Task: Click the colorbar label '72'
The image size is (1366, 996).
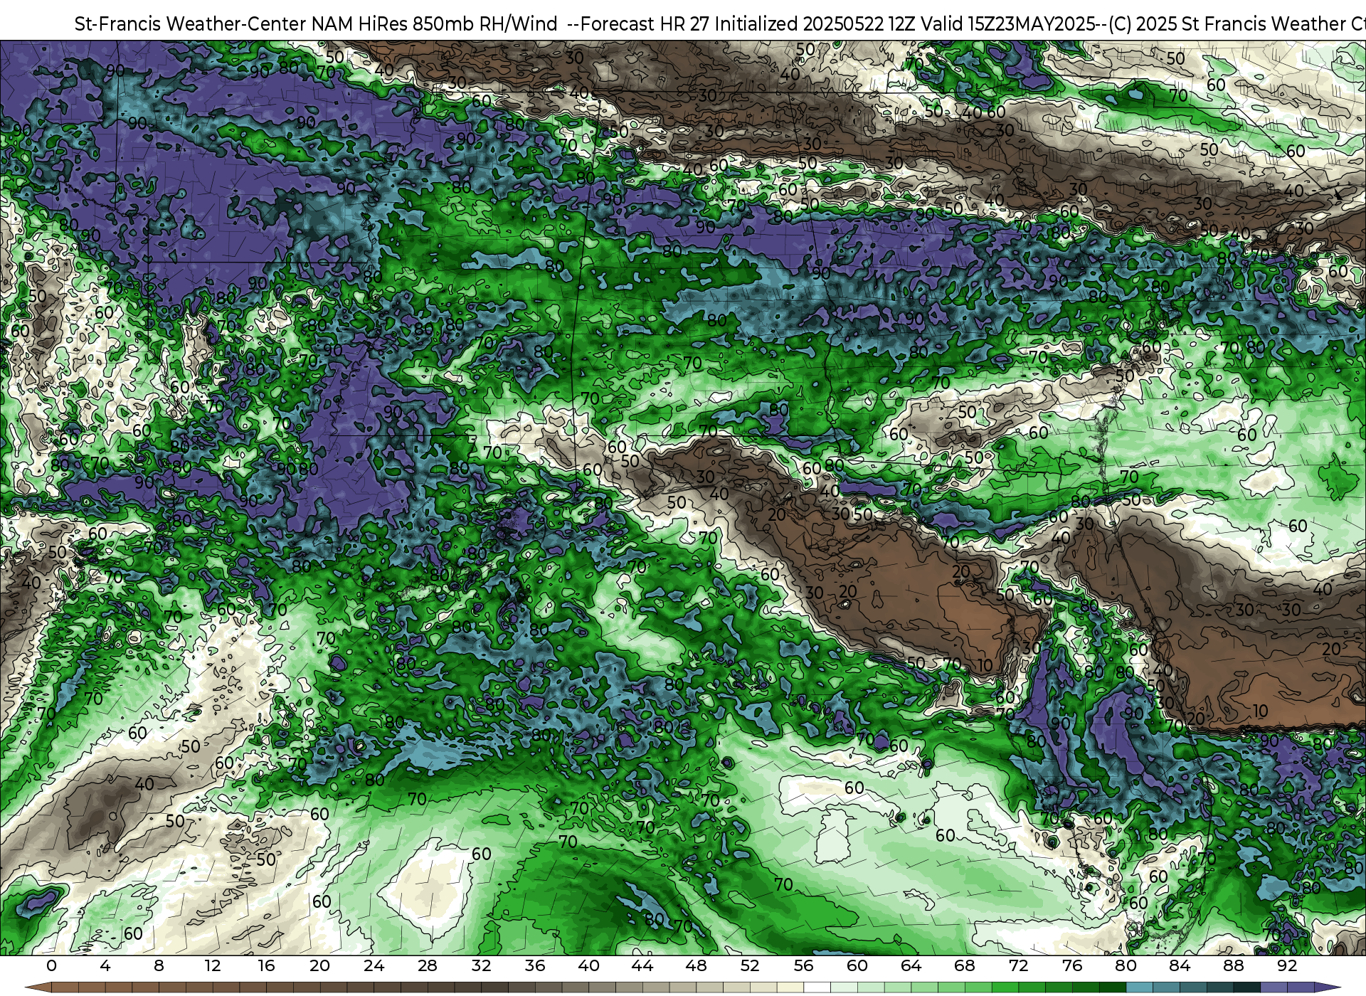Action: point(1018,965)
